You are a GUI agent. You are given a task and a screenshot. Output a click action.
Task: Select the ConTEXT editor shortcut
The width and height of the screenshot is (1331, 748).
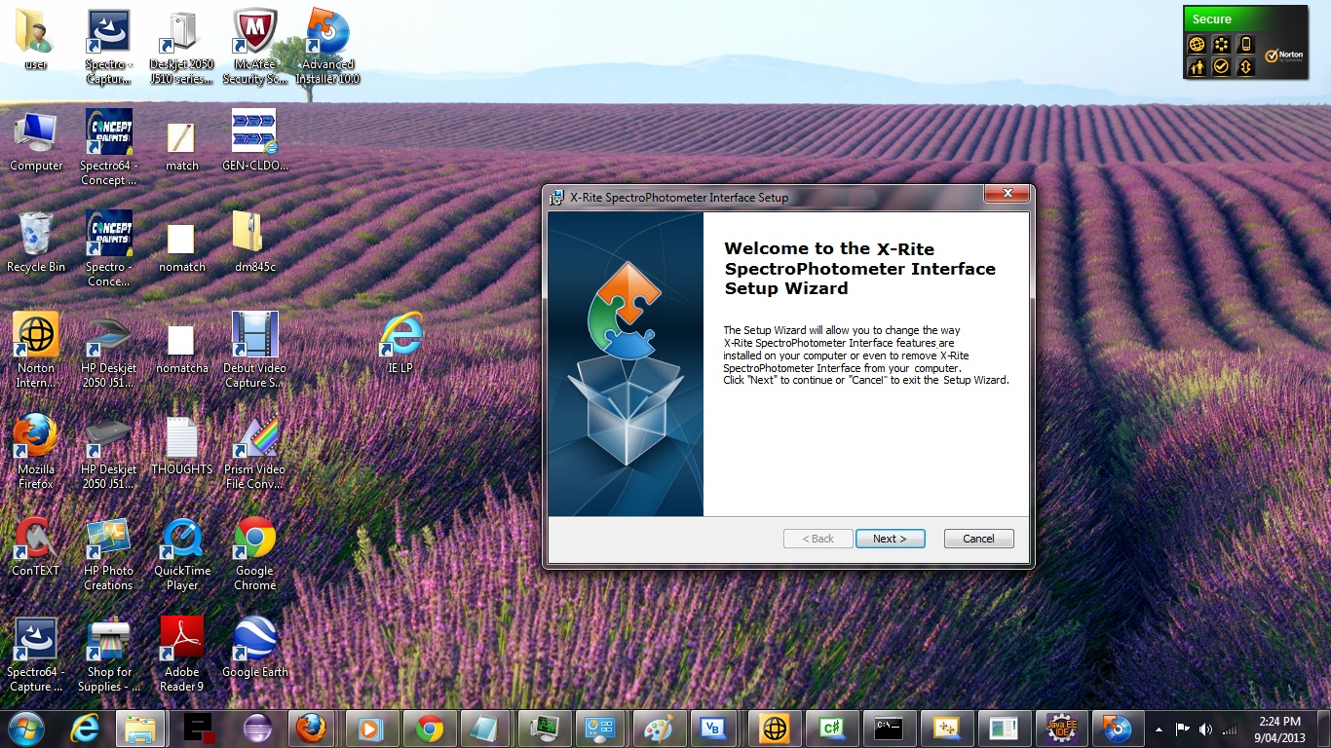pos(36,545)
